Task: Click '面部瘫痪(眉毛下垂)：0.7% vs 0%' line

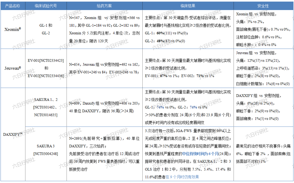Action: 264,29
